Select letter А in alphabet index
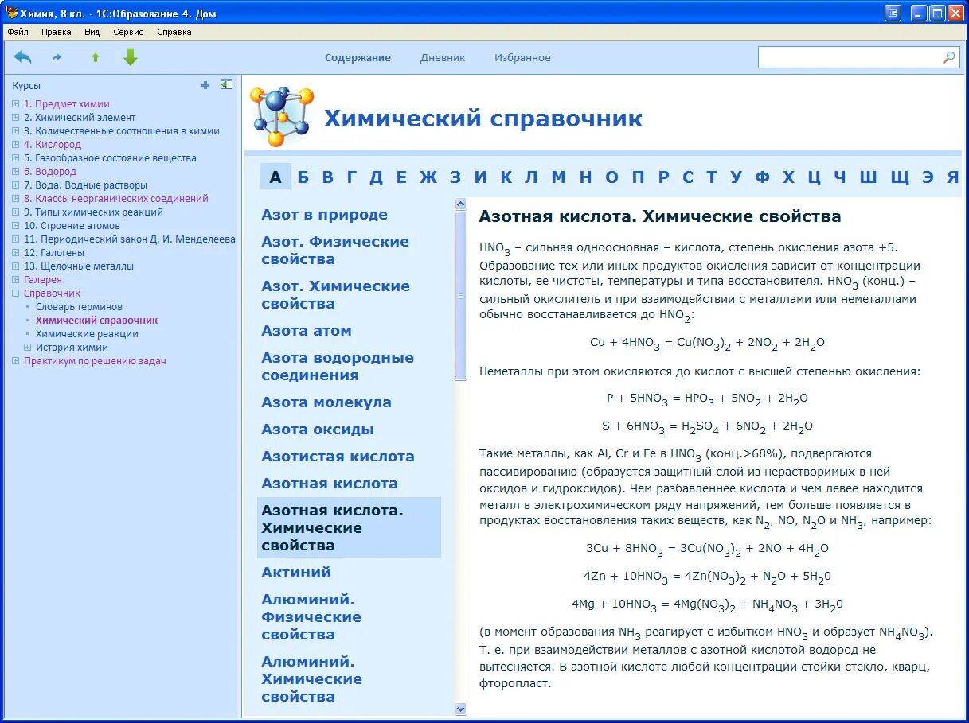969x723 pixels. [x=275, y=177]
